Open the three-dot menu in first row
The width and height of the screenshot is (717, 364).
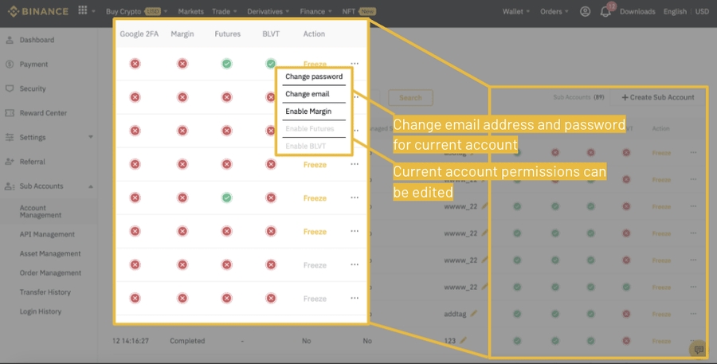[355, 64]
